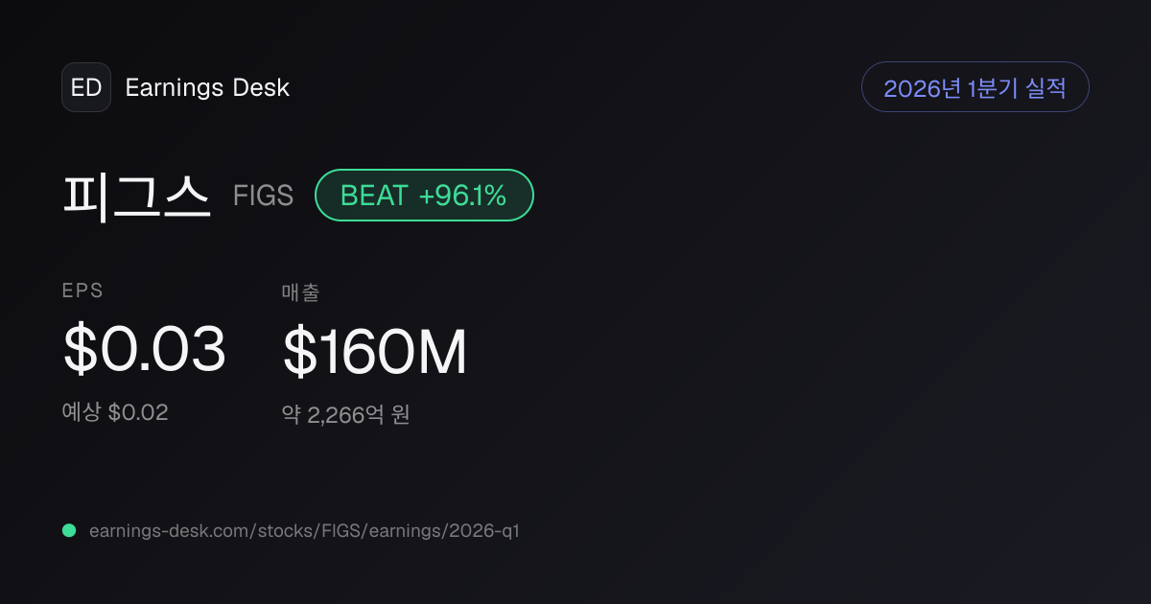
Task: Click the 2026-q1 part of the URL
Action: click(483, 530)
